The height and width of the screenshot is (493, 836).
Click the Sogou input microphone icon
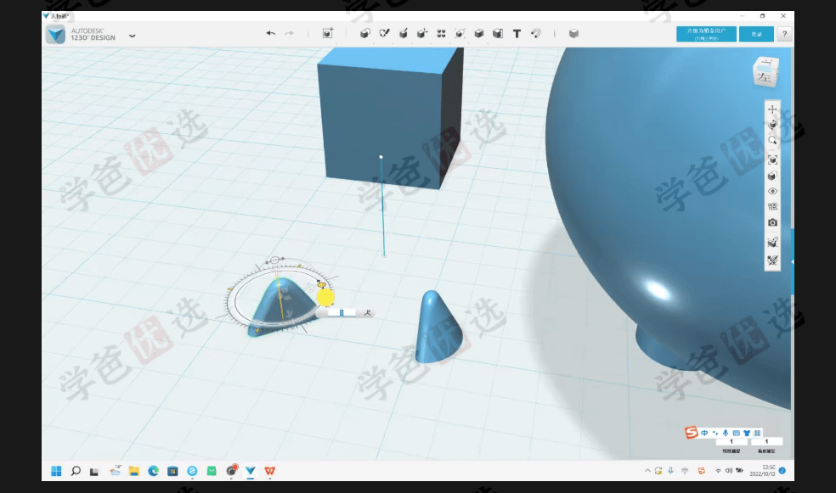click(726, 433)
